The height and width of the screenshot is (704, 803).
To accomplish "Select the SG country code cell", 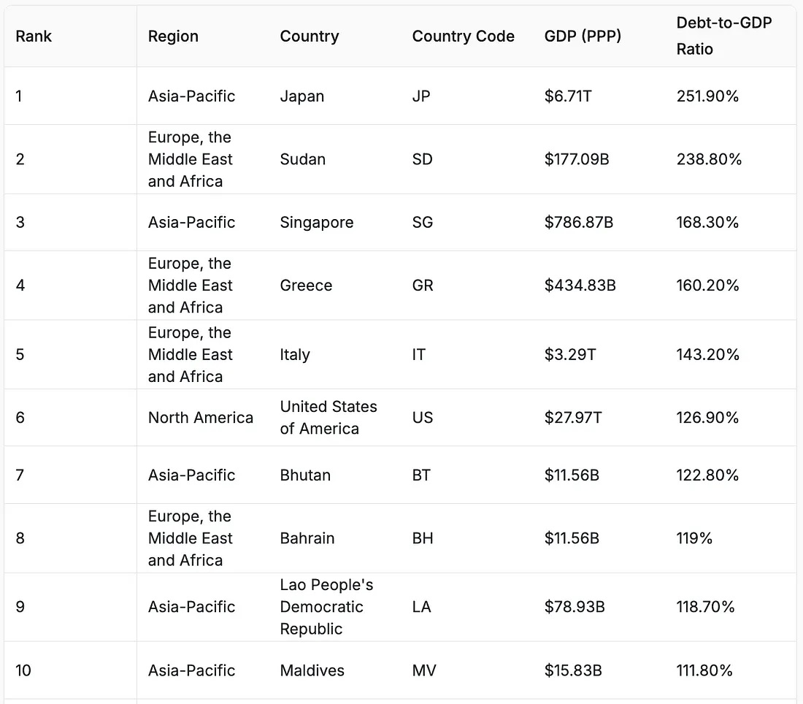I will tap(423, 222).
